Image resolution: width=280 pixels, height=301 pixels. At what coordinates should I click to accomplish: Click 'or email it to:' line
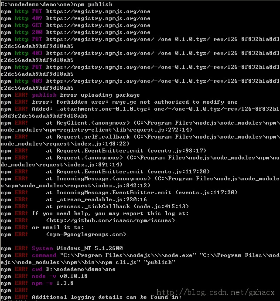58,227
